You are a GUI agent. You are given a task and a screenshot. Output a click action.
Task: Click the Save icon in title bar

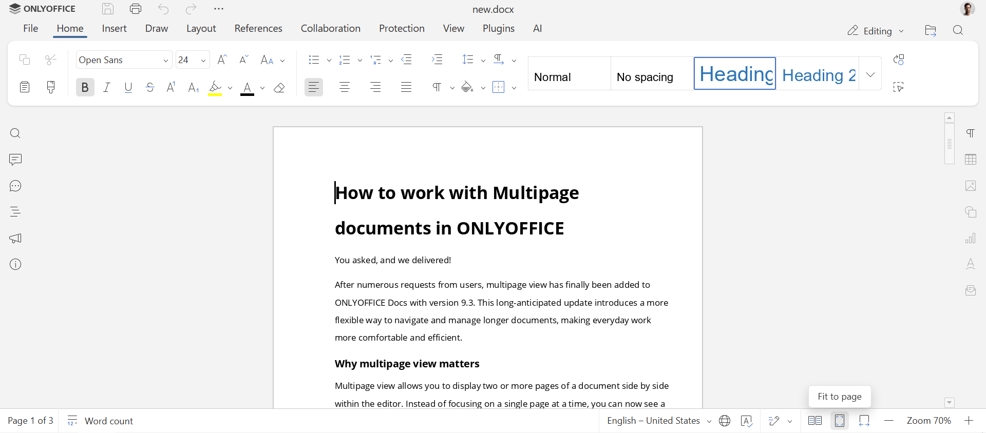click(107, 9)
